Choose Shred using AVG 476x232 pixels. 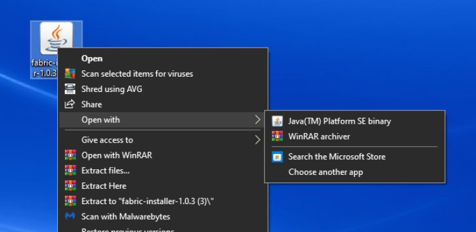(x=163, y=89)
